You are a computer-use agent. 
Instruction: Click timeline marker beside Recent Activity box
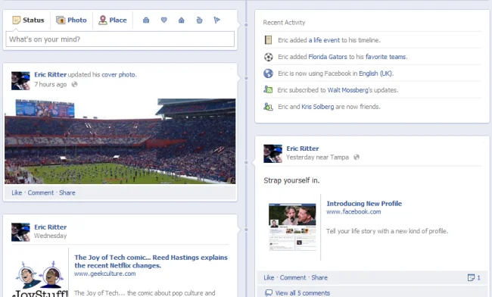coord(246,24)
